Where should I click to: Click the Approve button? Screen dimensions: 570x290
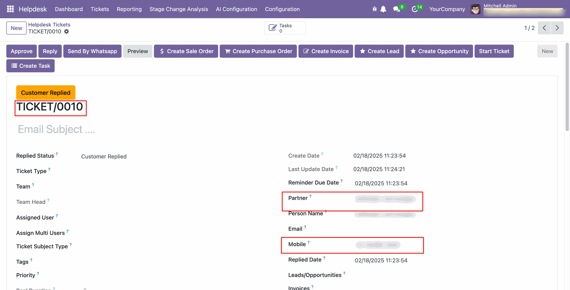[x=22, y=51]
